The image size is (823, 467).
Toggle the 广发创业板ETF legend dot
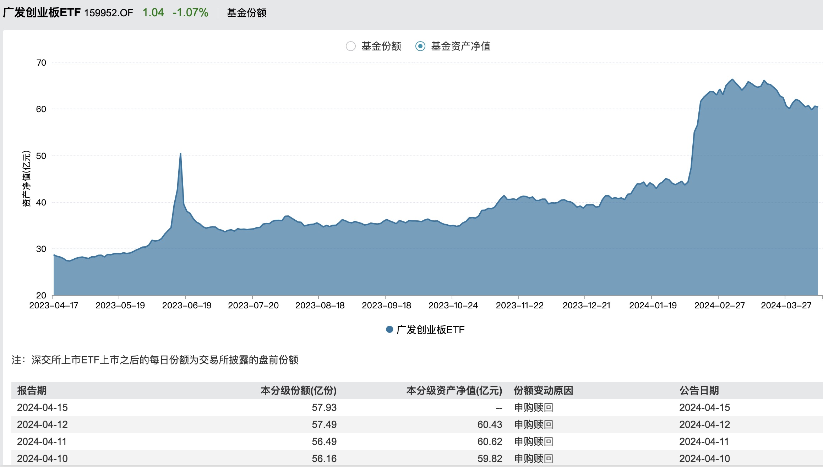click(389, 330)
